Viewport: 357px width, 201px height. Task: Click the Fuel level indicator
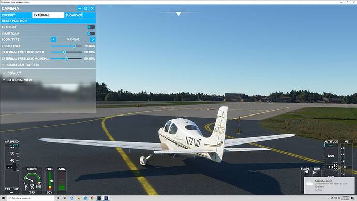pos(50,181)
